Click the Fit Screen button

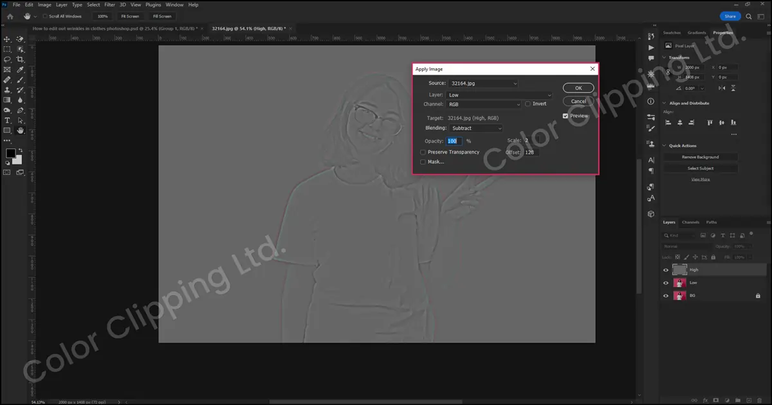[130, 16]
